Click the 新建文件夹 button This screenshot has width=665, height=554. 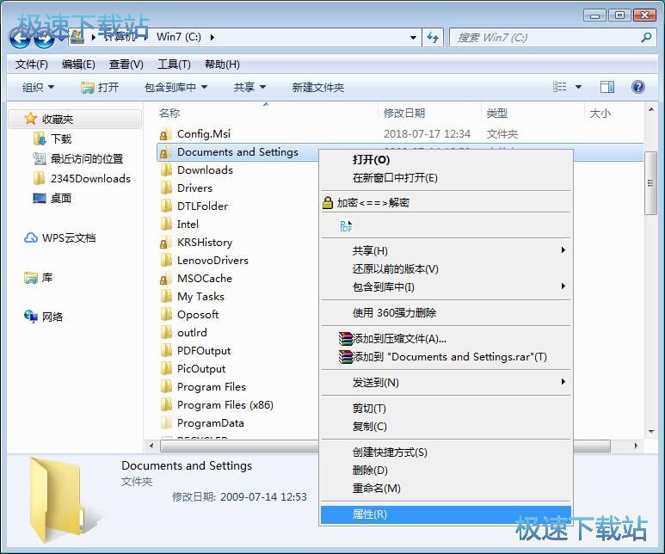click(x=318, y=87)
